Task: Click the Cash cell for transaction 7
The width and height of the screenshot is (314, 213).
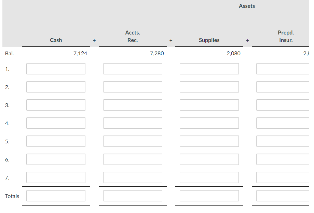Action: [56, 177]
